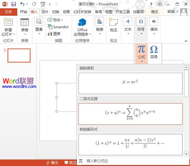Image resolution: width=190 pixels, height=166 pixels.
Task: Open the Undo history dropdown arrow
Action: tap(27, 4)
